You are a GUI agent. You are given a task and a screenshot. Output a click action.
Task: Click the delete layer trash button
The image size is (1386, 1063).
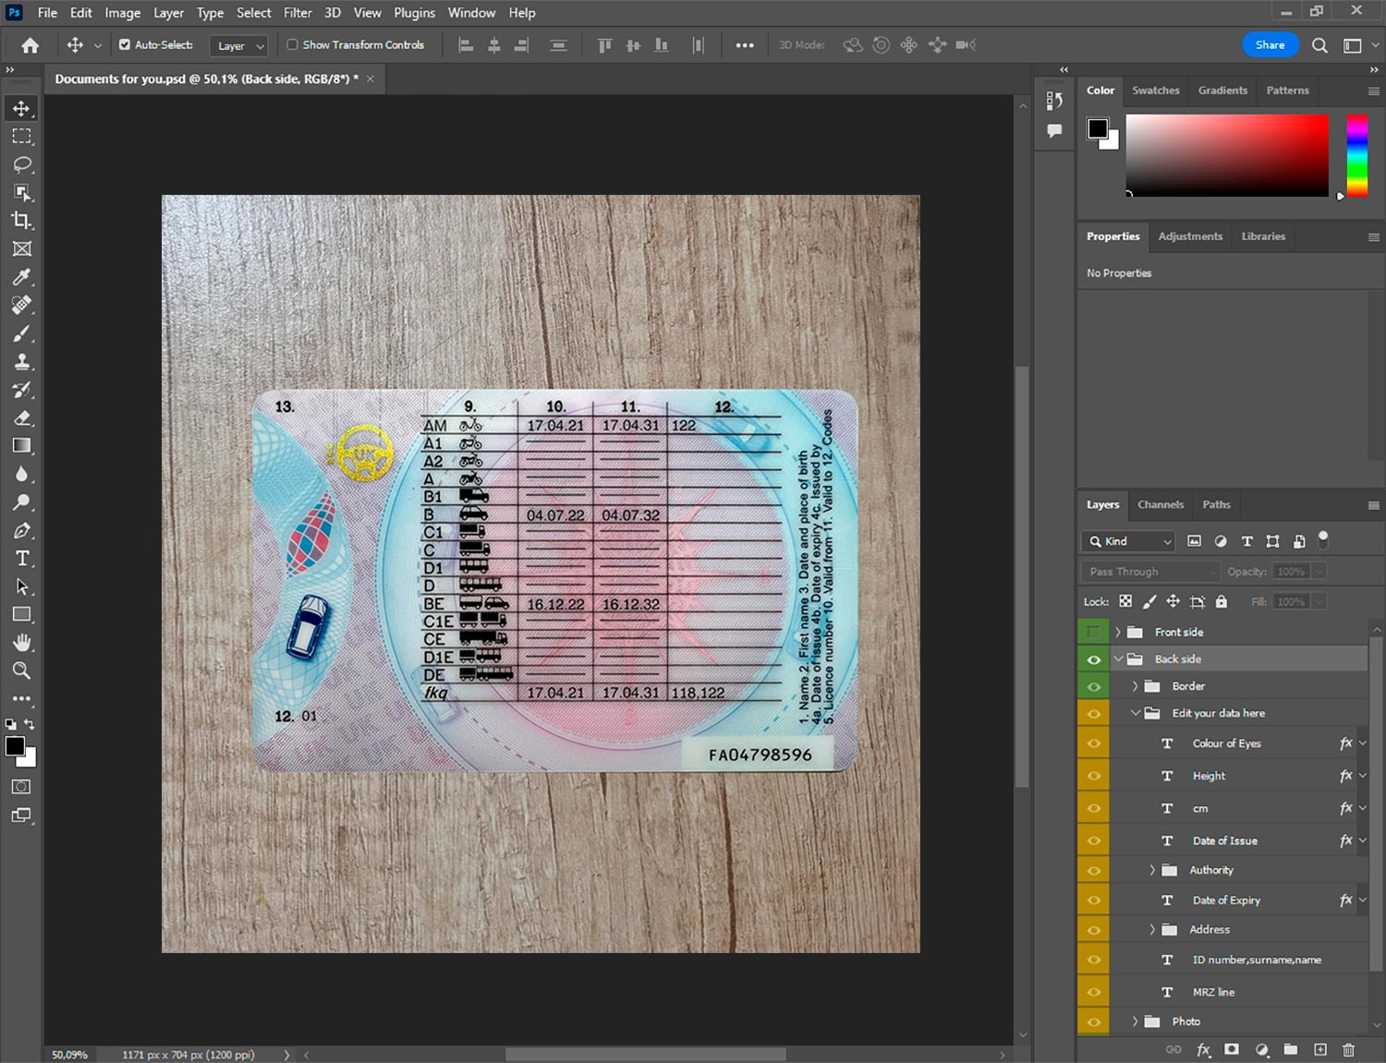coord(1348,1049)
